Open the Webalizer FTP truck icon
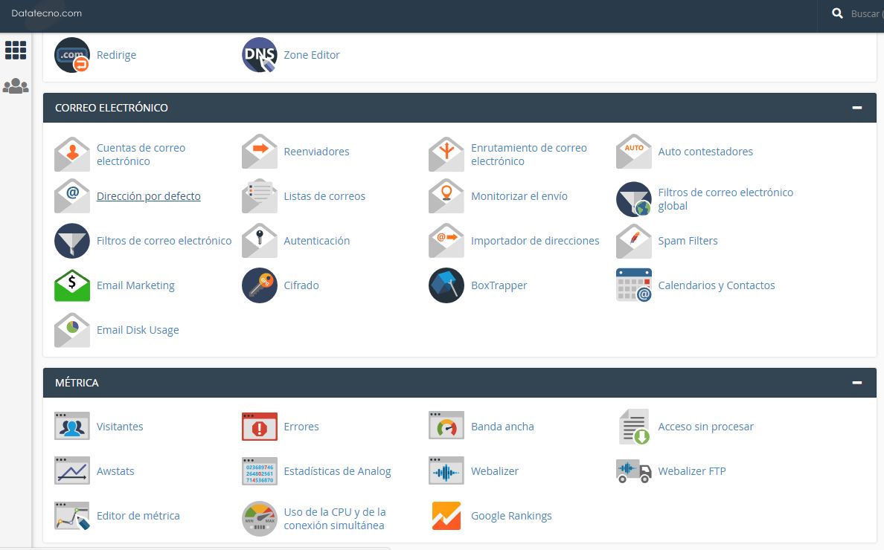This screenshot has height=550, width=884. [634, 471]
